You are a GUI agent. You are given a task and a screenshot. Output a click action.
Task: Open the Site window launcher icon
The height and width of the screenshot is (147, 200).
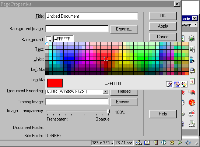coord(138,143)
